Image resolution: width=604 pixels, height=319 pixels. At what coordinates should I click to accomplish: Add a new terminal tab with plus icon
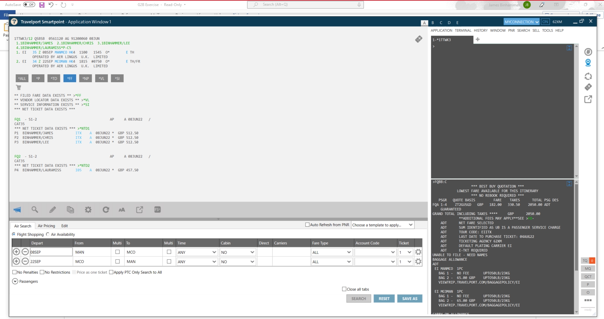[478, 39]
